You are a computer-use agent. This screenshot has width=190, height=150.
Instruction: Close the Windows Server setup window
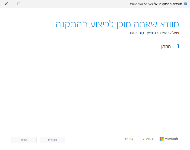pyautogui.click(x=6, y=4)
